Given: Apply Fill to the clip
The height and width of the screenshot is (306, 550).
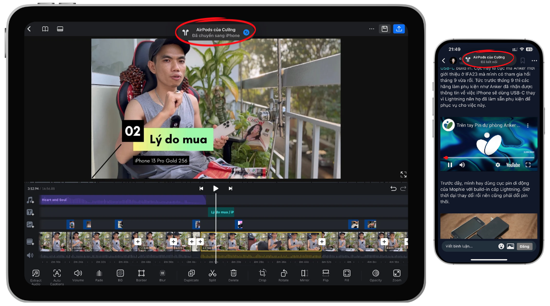Looking at the screenshot, I should [347, 276].
